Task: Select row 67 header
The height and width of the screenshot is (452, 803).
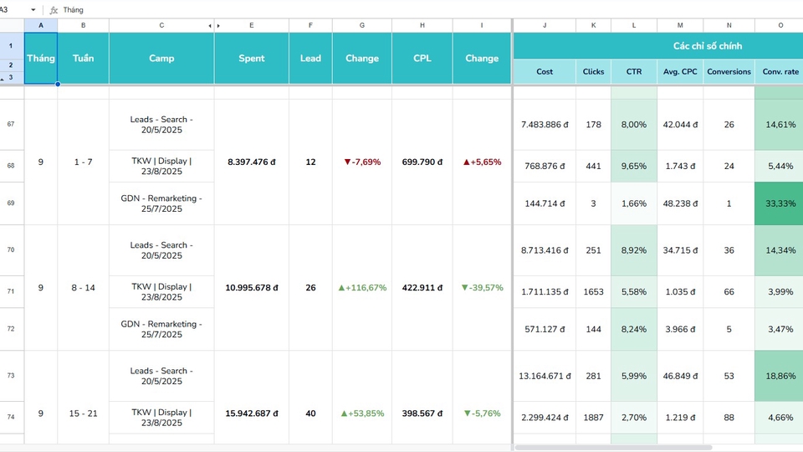Action: click(x=11, y=124)
